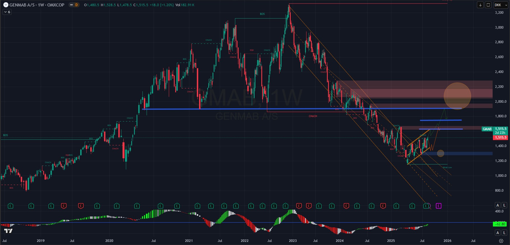Click the 400.0 indicator axis label
This screenshot has width=510, height=245.
pyautogui.click(x=499, y=211)
